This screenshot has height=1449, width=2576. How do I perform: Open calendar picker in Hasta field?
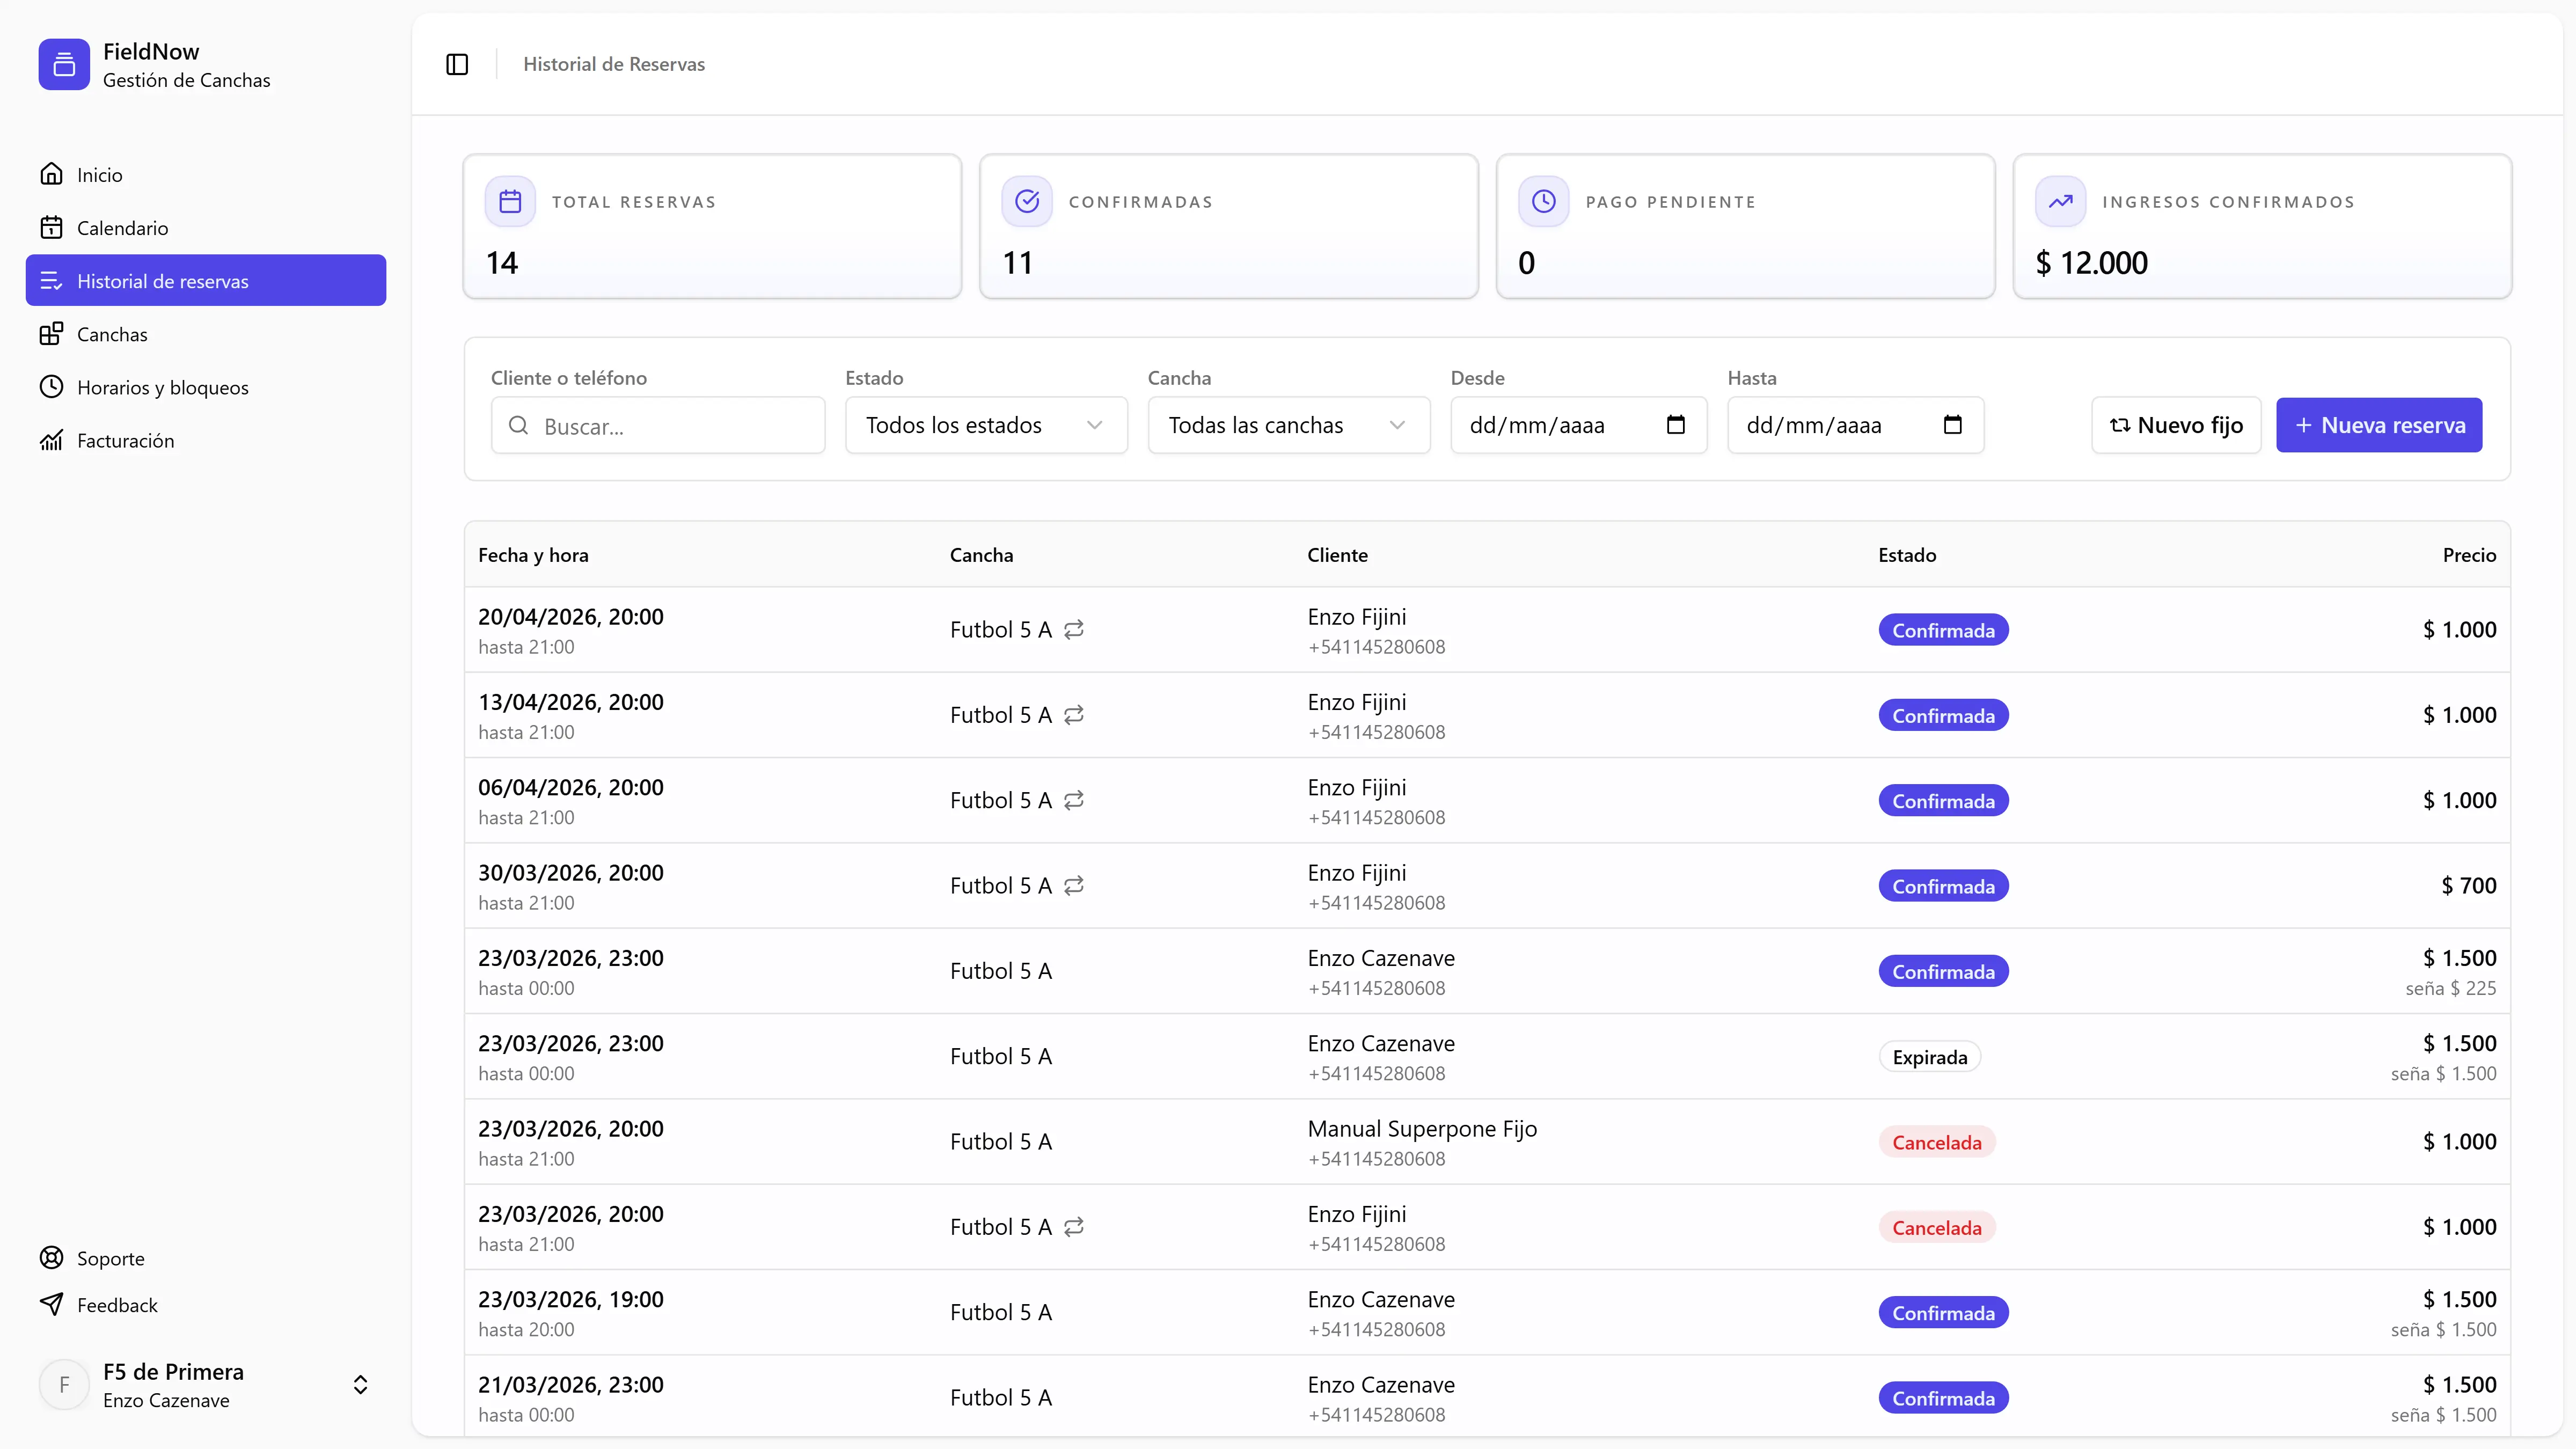[1952, 425]
